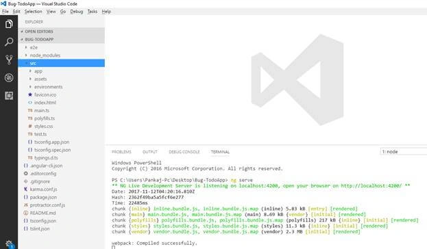Click the gear icon beside .editorconfig
427x249 pixels.
[x=25, y=174]
